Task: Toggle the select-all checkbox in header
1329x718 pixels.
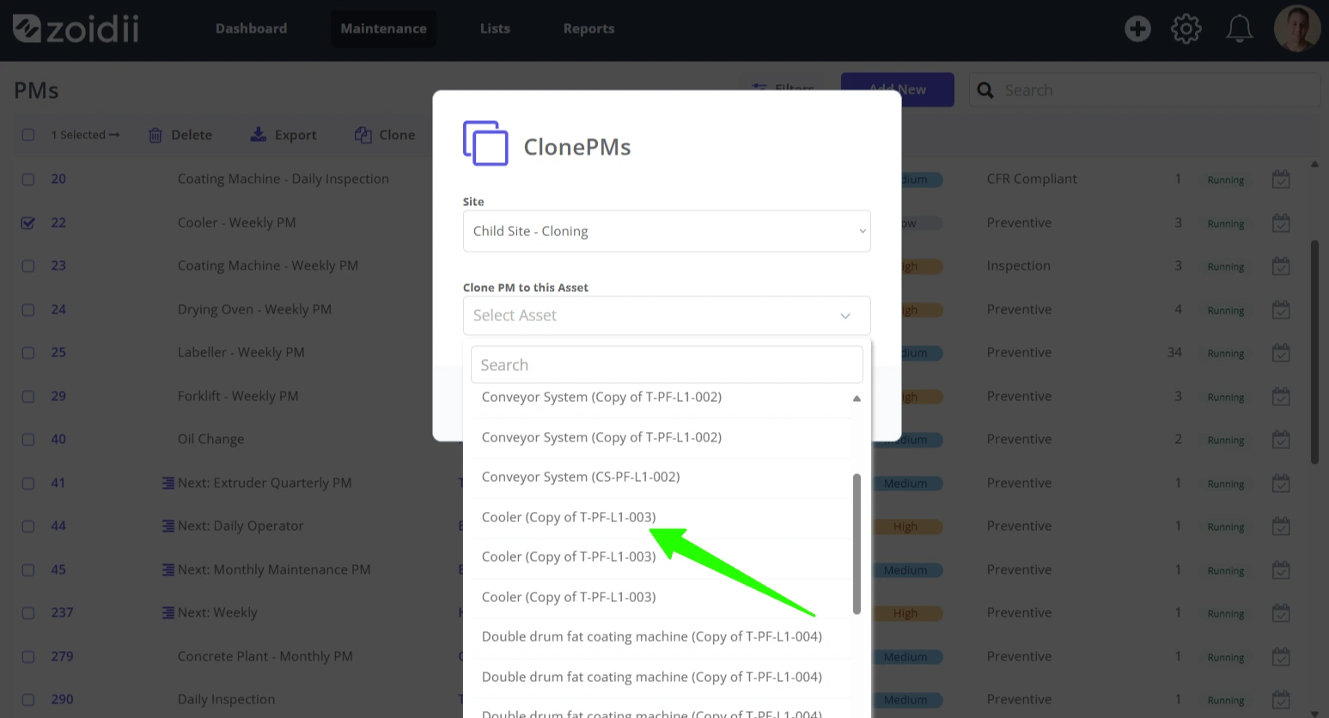Action: [x=28, y=135]
